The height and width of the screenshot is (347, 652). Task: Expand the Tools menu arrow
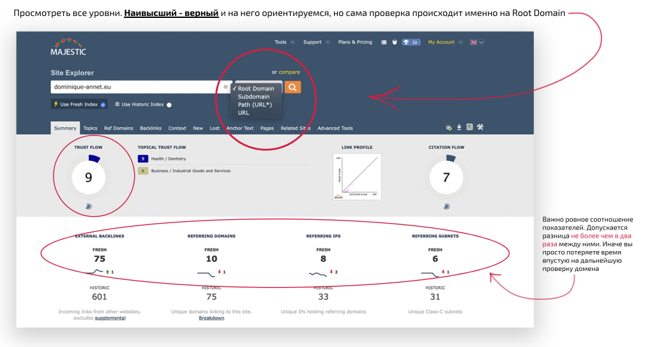click(x=292, y=42)
